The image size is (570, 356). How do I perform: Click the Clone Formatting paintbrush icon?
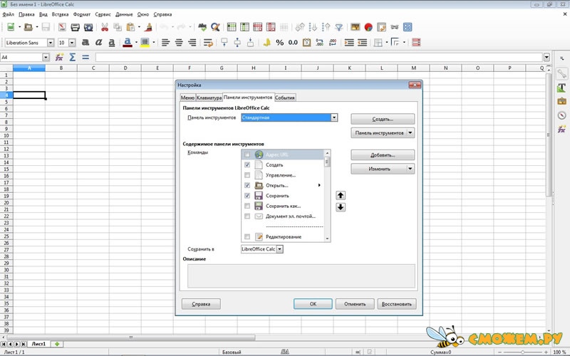coord(148,27)
